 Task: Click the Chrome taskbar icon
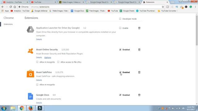22,108
